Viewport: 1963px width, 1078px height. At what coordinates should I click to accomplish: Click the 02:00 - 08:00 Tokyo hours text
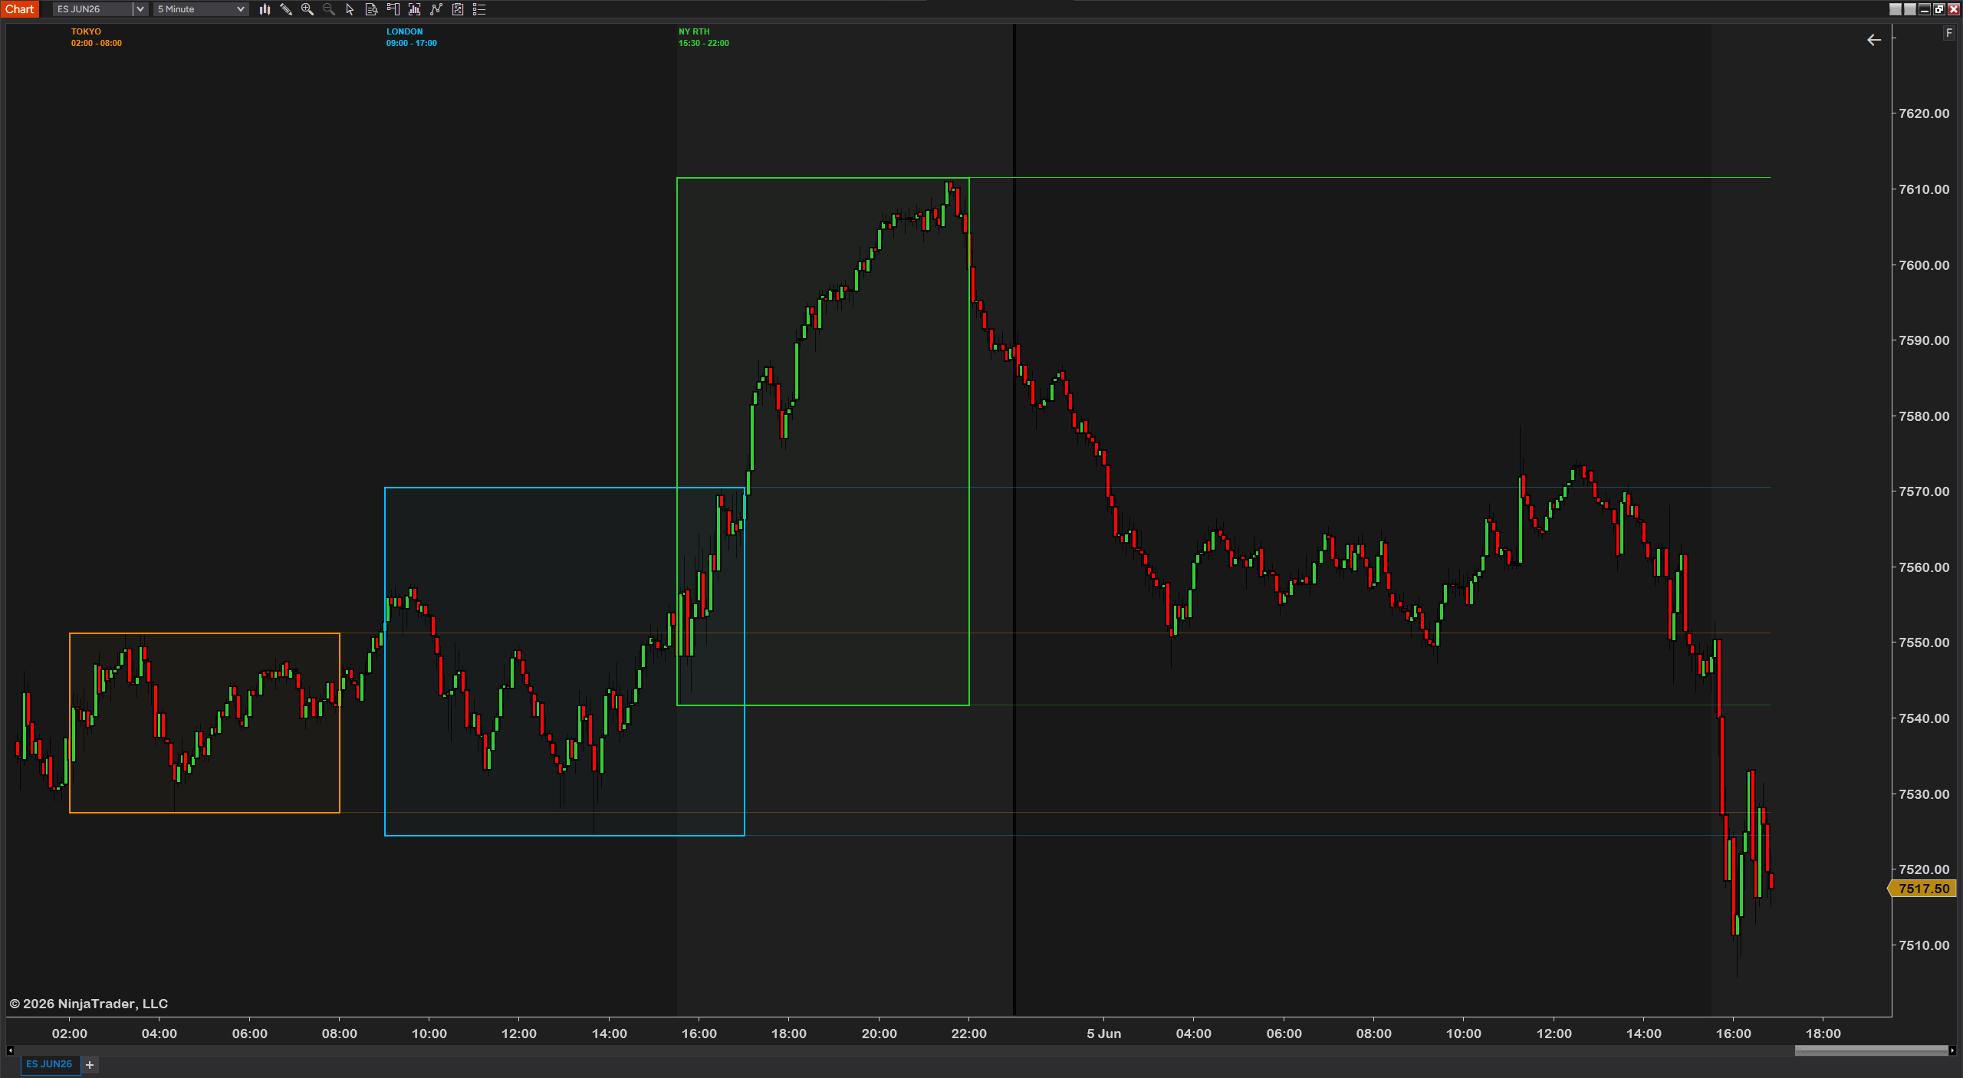(x=97, y=43)
